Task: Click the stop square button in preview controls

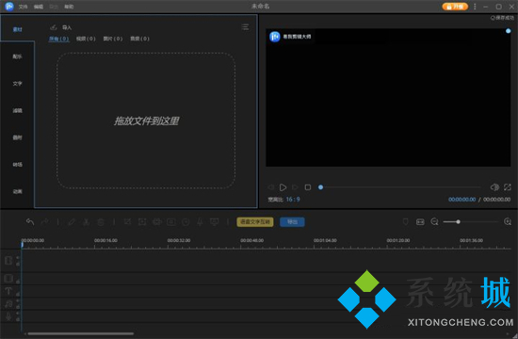Action: pos(308,187)
